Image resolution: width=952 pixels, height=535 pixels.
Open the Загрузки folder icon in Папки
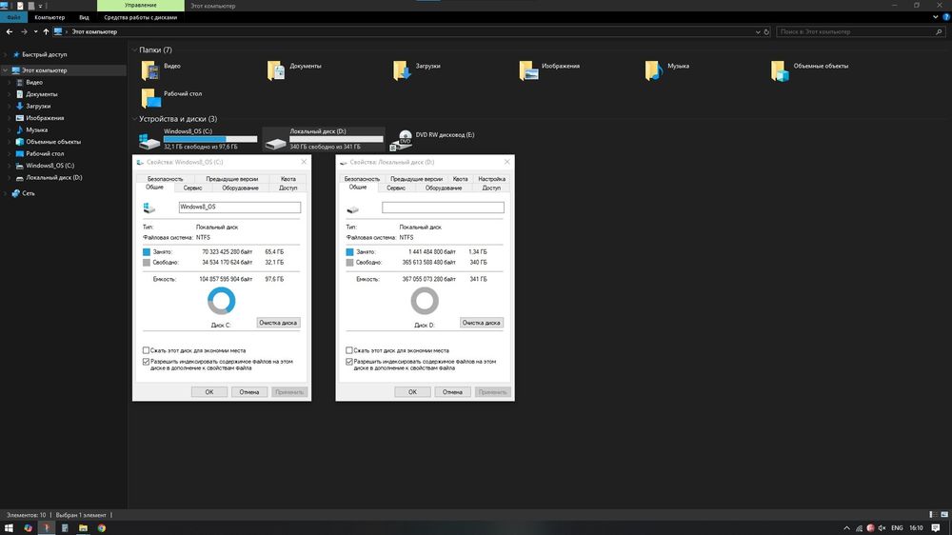(x=402, y=70)
